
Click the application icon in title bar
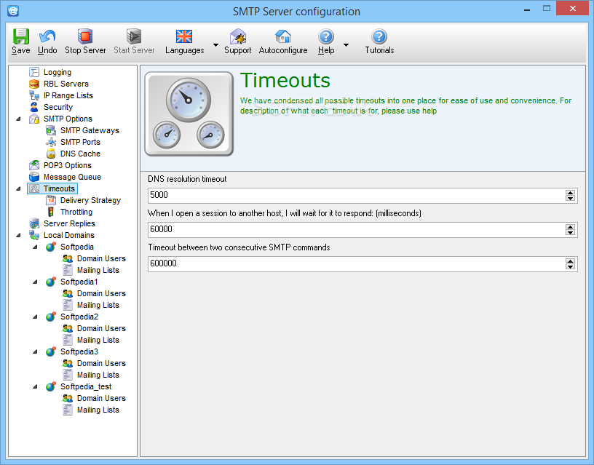click(x=13, y=11)
